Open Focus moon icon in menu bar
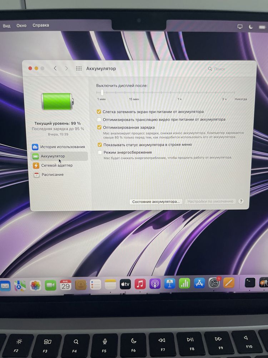The width and height of the screenshot is (268, 358). 251,27
